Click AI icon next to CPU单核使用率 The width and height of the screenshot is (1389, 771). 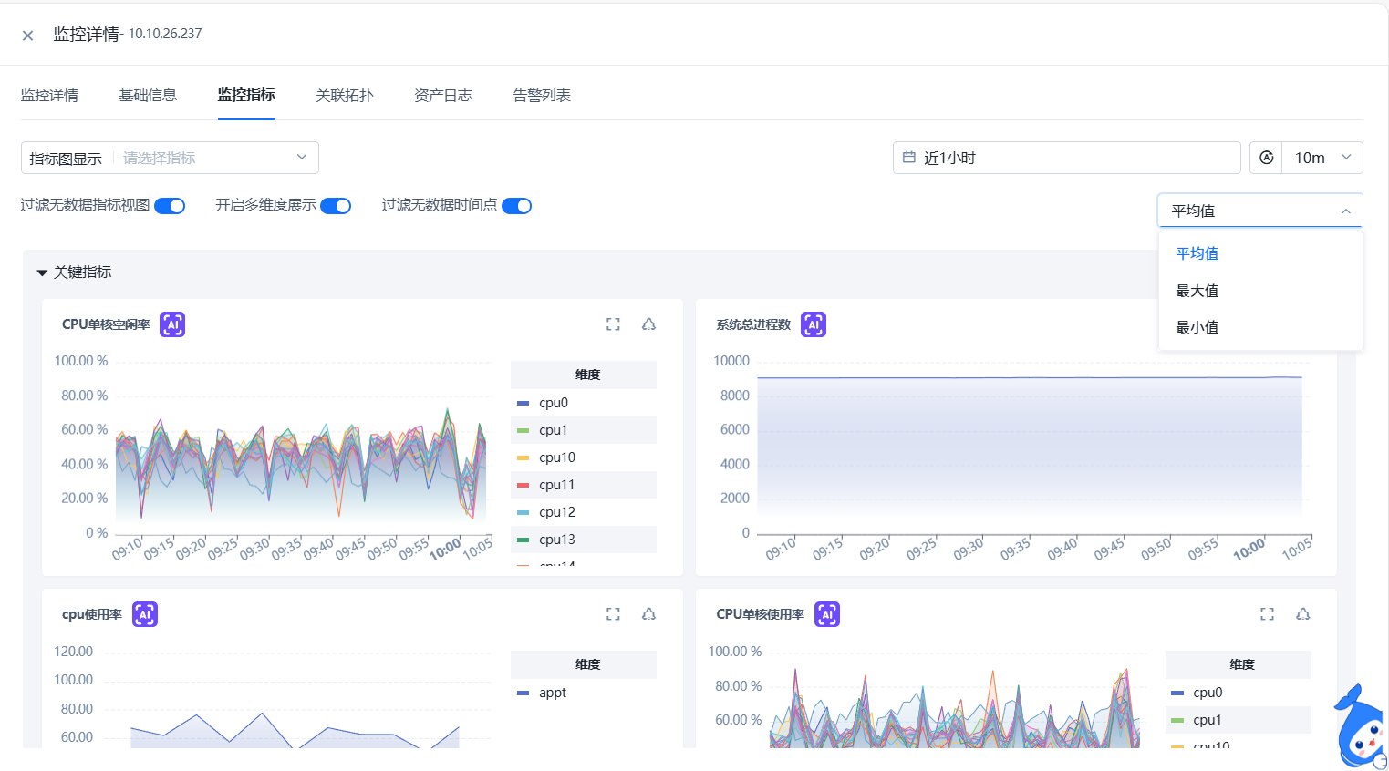click(x=826, y=614)
